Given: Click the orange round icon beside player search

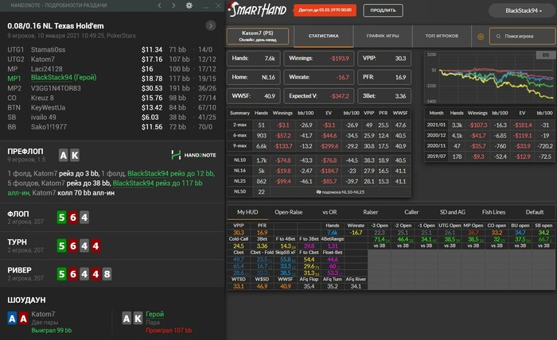Looking at the screenshot, I should pos(481,37).
